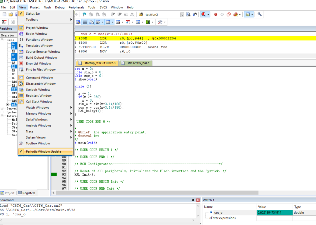
Task: Click the Value column header in Watch 1
Action: tap(274, 207)
